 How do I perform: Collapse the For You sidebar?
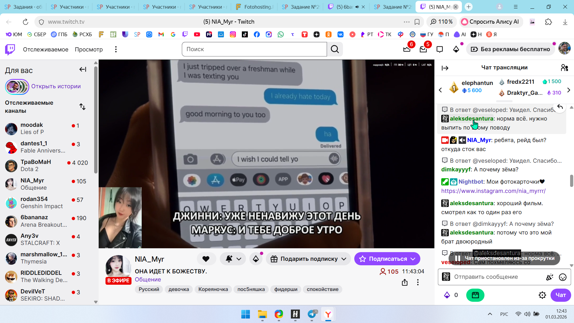click(83, 70)
